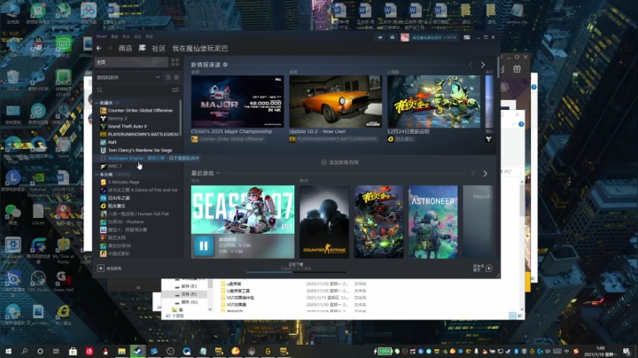Open 12月24日更新说明 news card

click(433, 102)
